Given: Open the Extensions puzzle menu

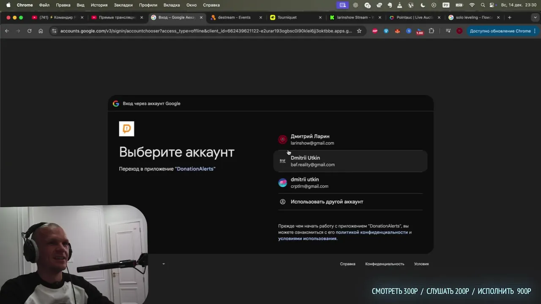Looking at the screenshot, I should point(431,31).
